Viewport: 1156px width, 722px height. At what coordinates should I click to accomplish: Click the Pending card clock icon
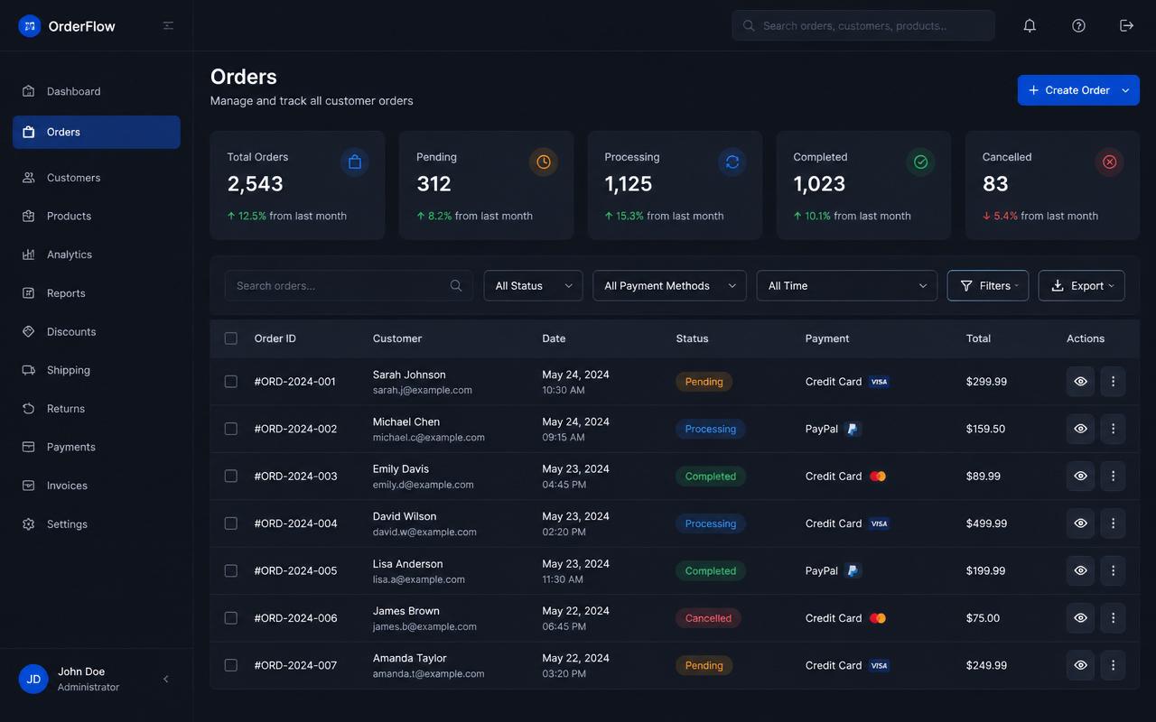543,162
